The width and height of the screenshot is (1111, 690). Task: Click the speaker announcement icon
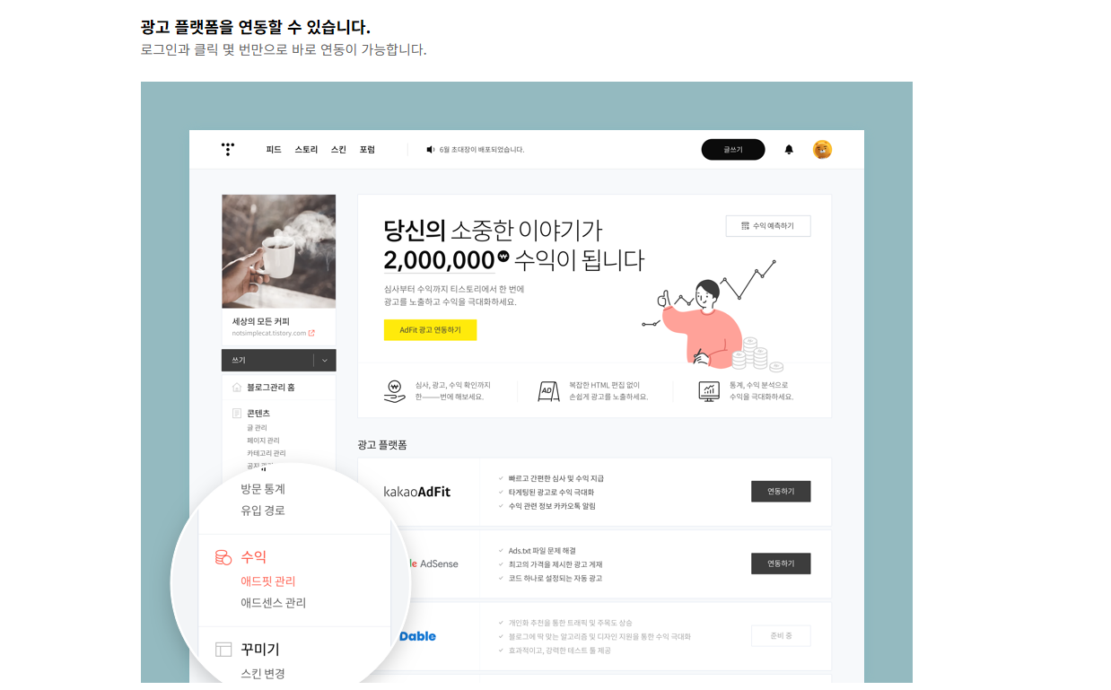click(431, 150)
